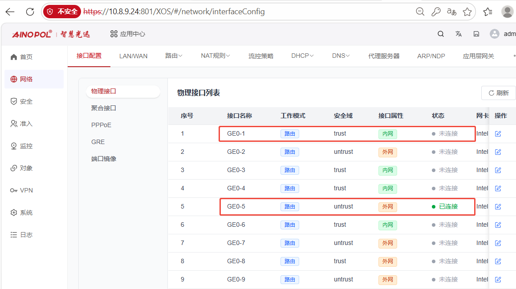The width and height of the screenshot is (516, 289).
Task: Reload the page with browser refresh
Action: [30, 12]
